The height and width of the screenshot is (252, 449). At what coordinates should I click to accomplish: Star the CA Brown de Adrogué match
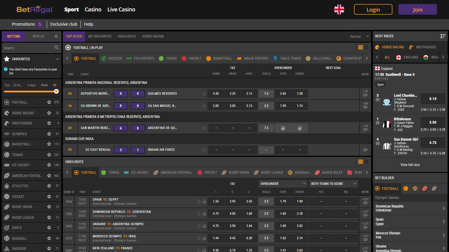point(204,106)
